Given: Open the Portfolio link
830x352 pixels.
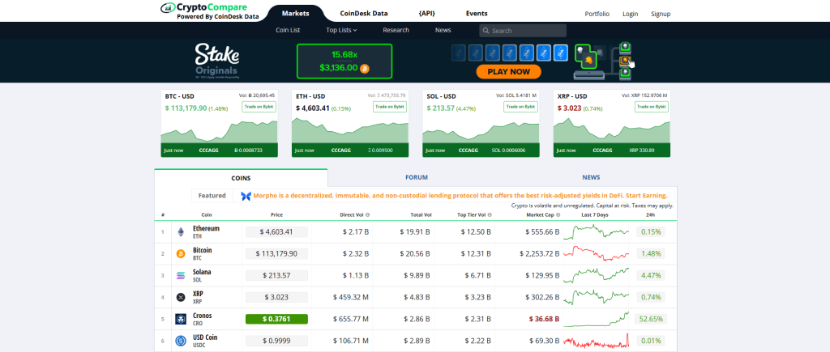Looking at the screenshot, I should coord(597,15).
